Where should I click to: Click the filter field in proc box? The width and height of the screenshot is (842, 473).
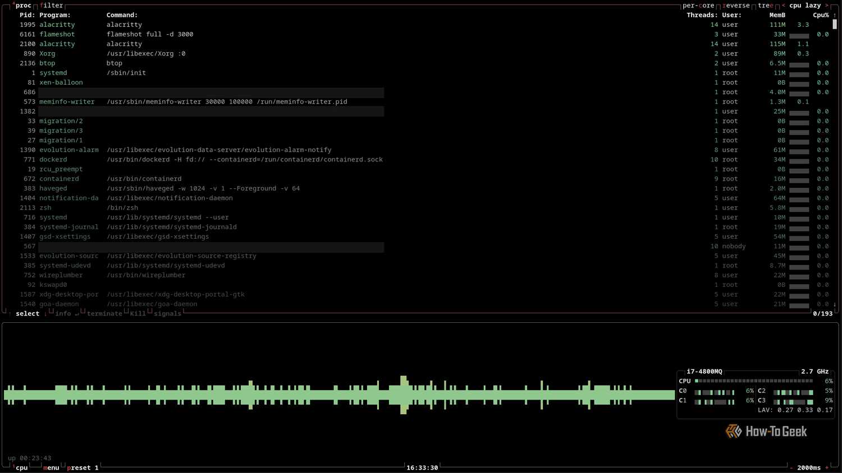click(52, 6)
